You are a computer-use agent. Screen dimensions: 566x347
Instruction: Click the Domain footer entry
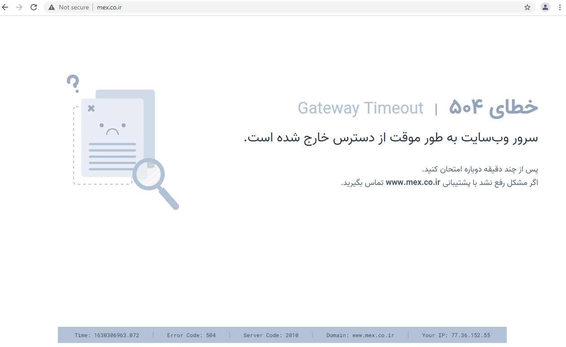pyautogui.click(x=360, y=335)
